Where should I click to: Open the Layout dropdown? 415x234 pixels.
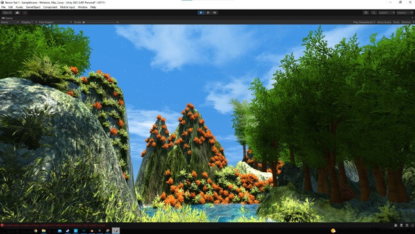tap(405, 12)
